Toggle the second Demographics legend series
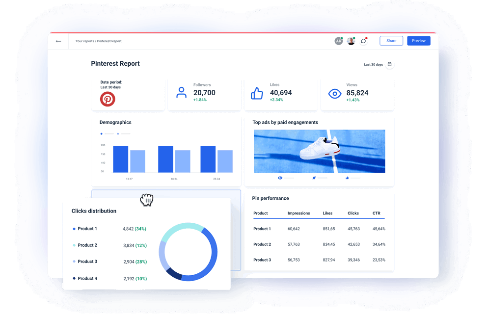The image size is (487, 315). (x=118, y=133)
